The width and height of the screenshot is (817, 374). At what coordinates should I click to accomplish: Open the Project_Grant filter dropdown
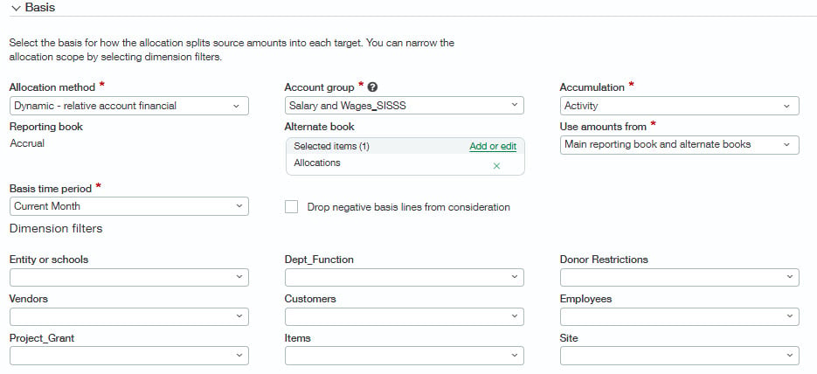(129, 356)
